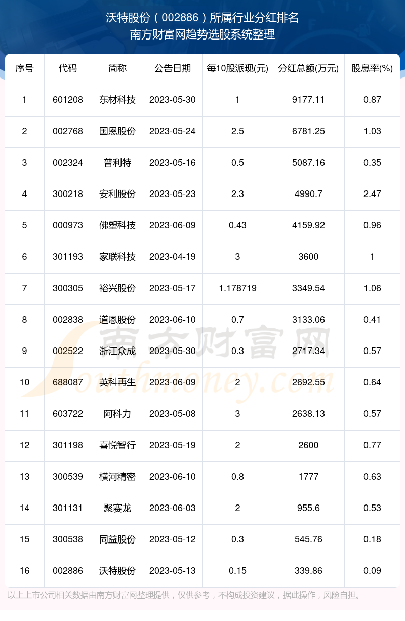Select the stock name 英科再生

[x=117, y=382]
